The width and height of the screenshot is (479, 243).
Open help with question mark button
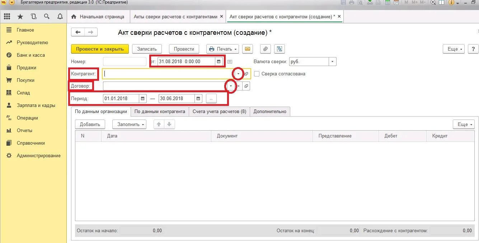[473, 49]
